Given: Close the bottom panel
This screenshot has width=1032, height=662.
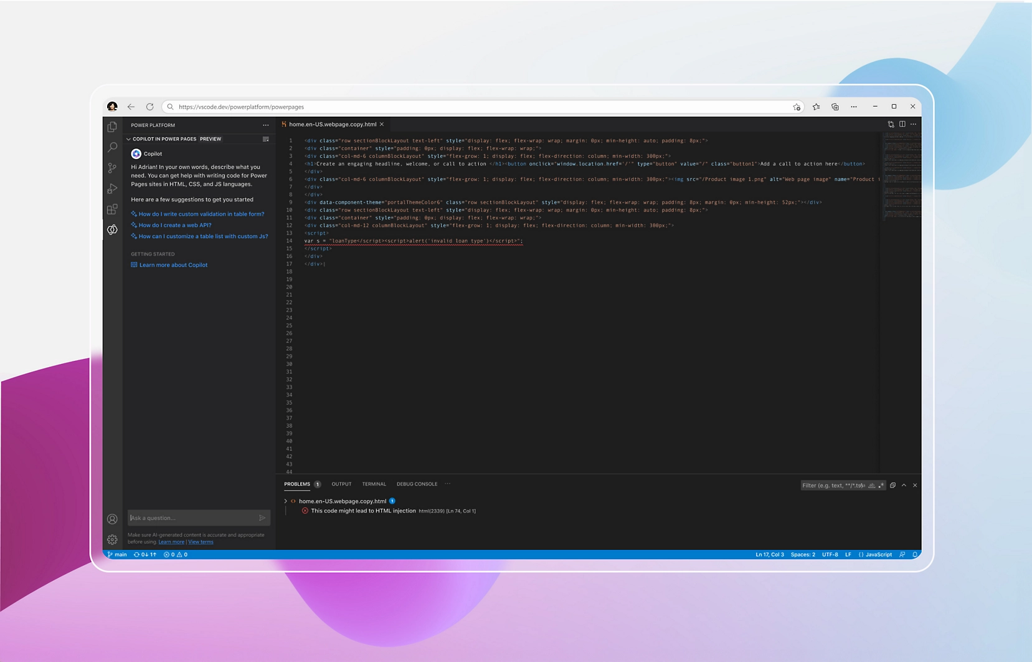Looking at the screenshot, I should (x=915, y=485).
